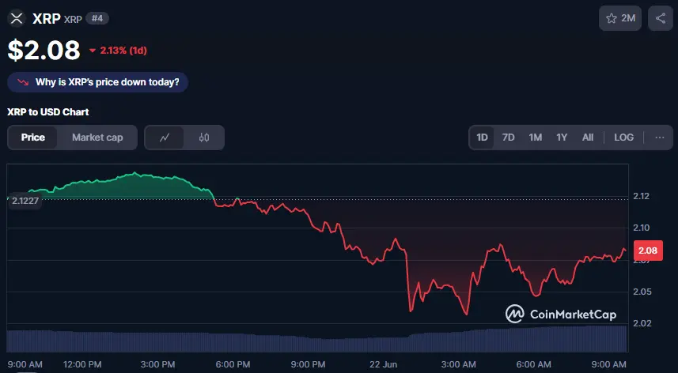Open 'Why is XRP's price down today?'
This screenshot has width=678, height=373.
click(x=98, y=82)
